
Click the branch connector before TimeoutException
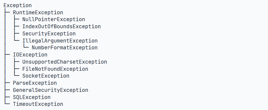pos(7,103)
